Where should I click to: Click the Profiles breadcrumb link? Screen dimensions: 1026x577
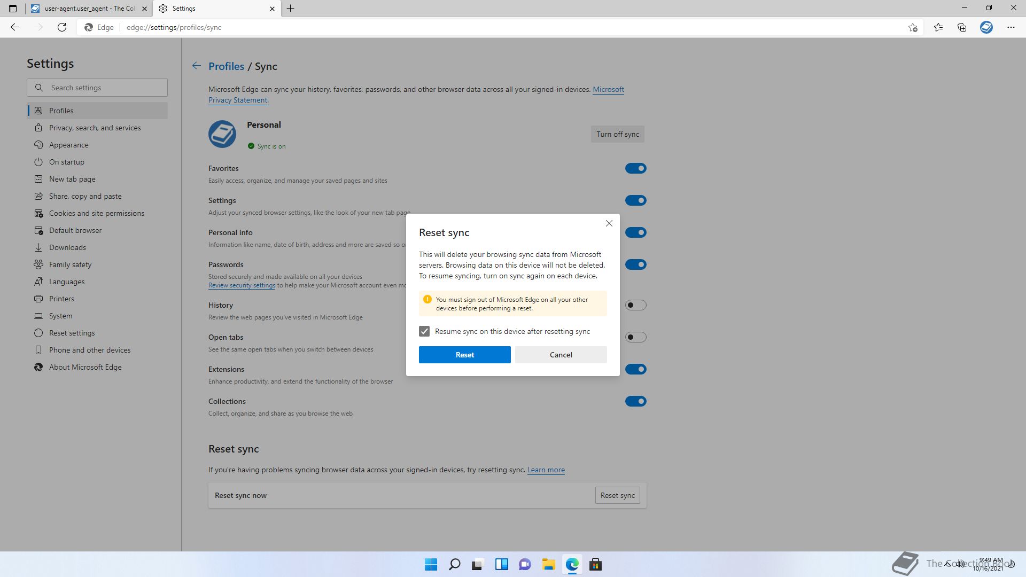[x=226, y=66]
